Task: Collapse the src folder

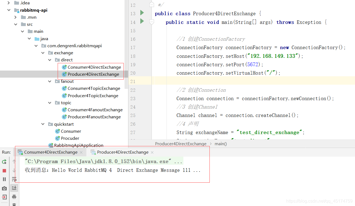Action: tap(16, 24)
